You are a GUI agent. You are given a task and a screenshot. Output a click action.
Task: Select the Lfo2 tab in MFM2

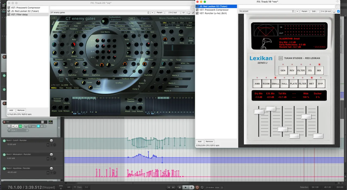pos(173,23)
